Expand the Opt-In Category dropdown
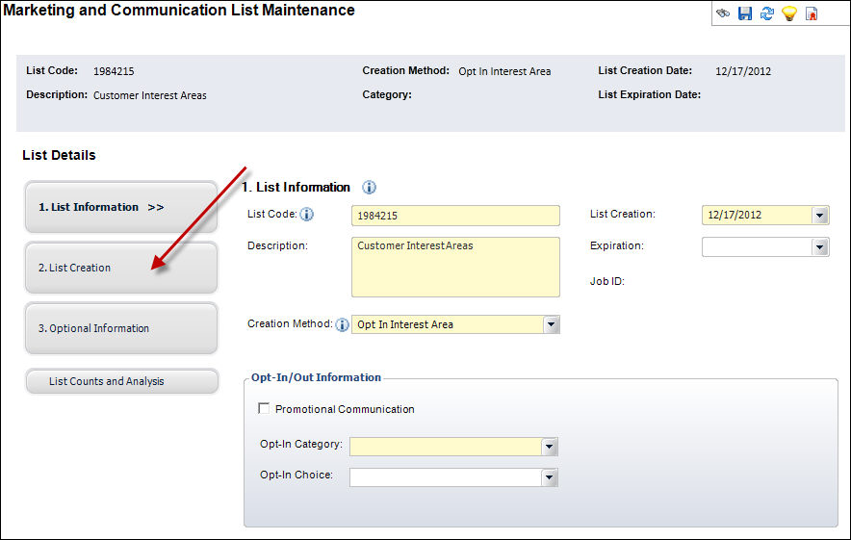 tap(549, 447)
